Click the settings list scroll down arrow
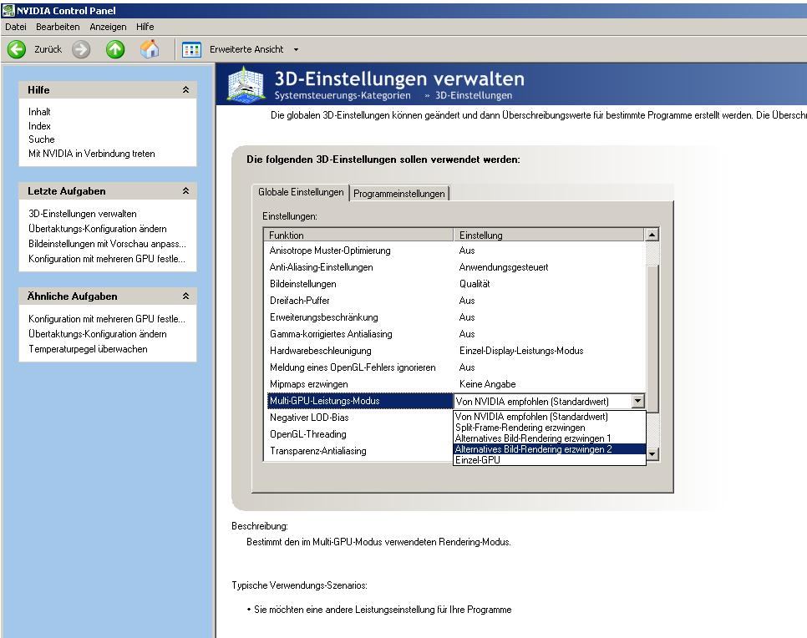Viewport: 807px width, 638px height. (x=652, y=453)
